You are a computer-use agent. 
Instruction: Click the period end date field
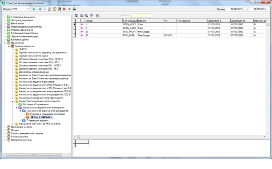click(x=259, y=9)
